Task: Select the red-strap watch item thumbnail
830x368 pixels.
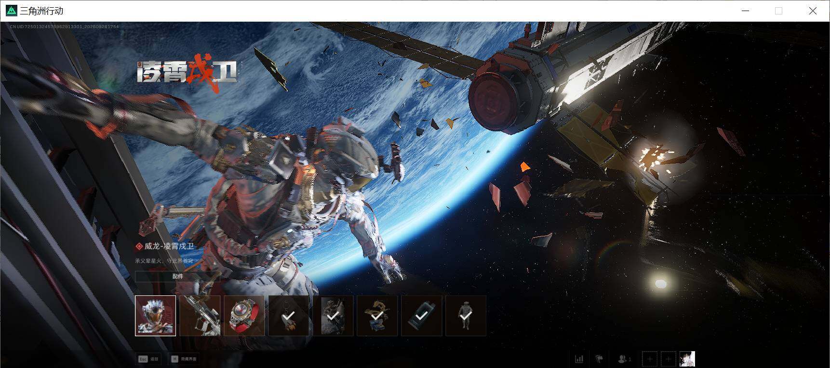Action: point(244,316)
